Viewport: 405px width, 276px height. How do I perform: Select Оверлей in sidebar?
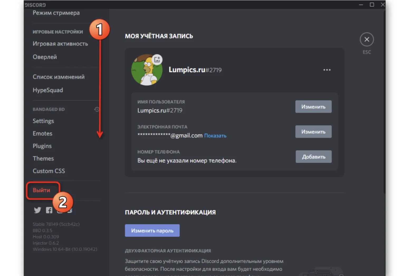click(x=45, y=57)
